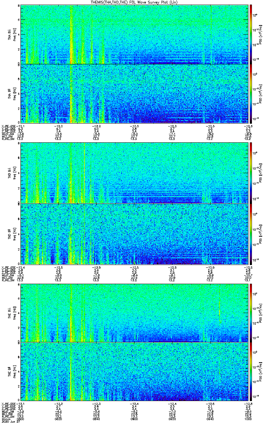Click the 0900 time tick label

[134, 419]
